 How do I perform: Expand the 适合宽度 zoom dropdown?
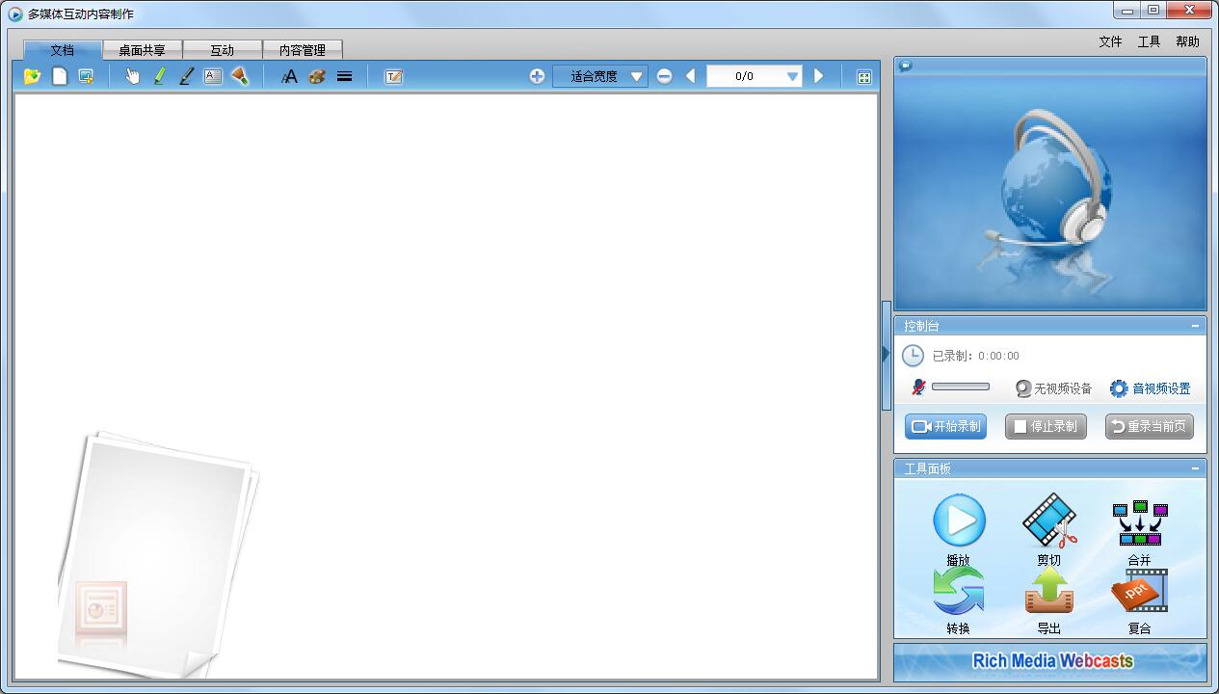tap(636, 77)
